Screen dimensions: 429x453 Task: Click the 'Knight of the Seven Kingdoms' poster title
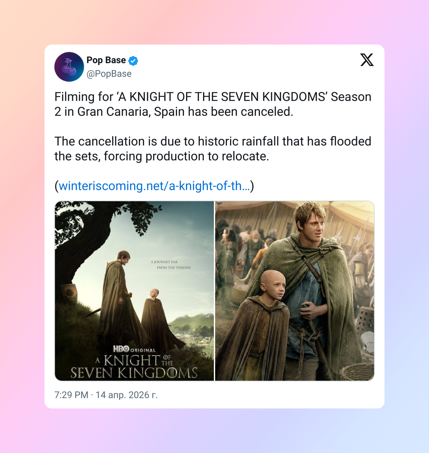[134, 367]
